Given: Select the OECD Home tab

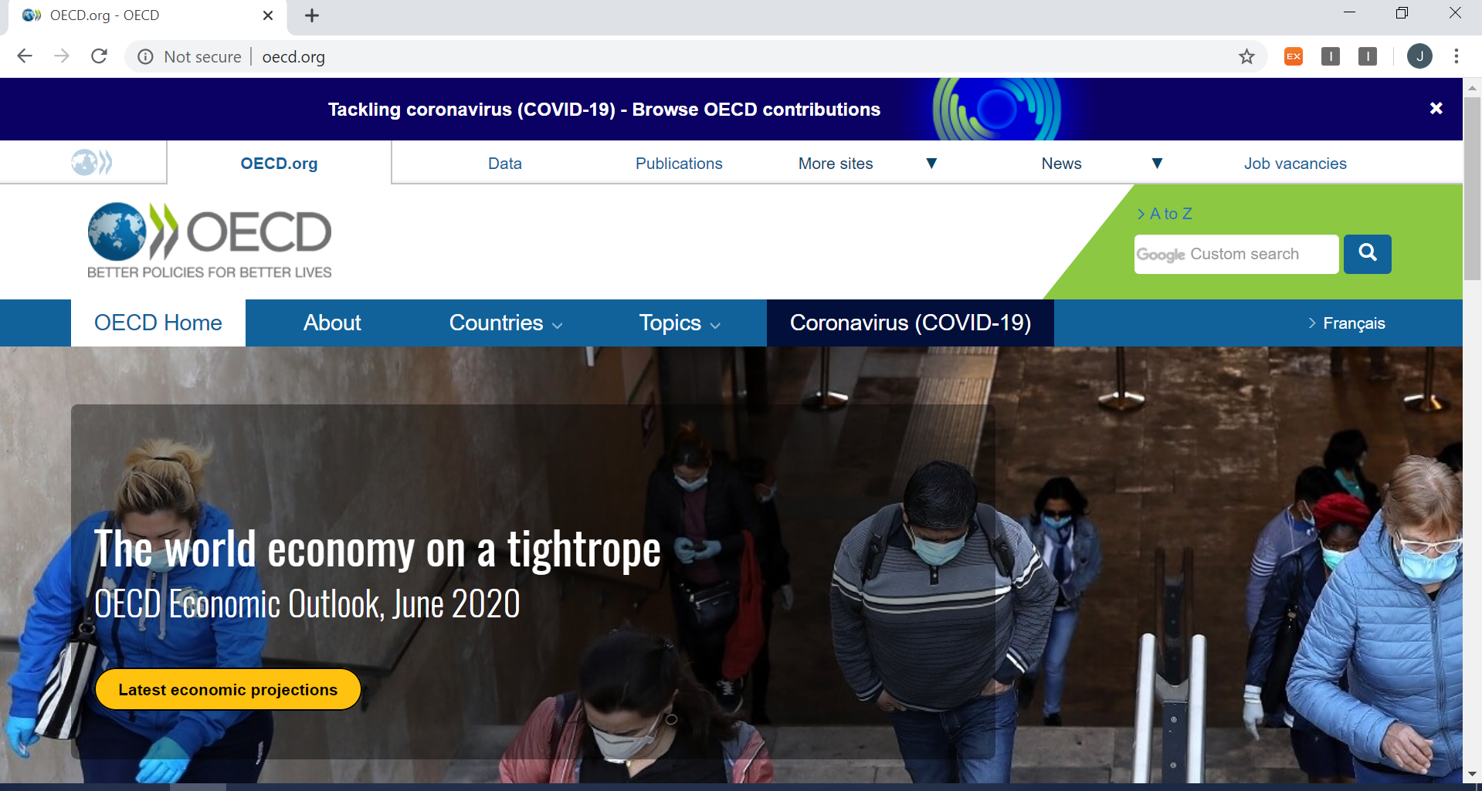Looking at the screenshot, I should pyautogui.click(x=158, y=323).
